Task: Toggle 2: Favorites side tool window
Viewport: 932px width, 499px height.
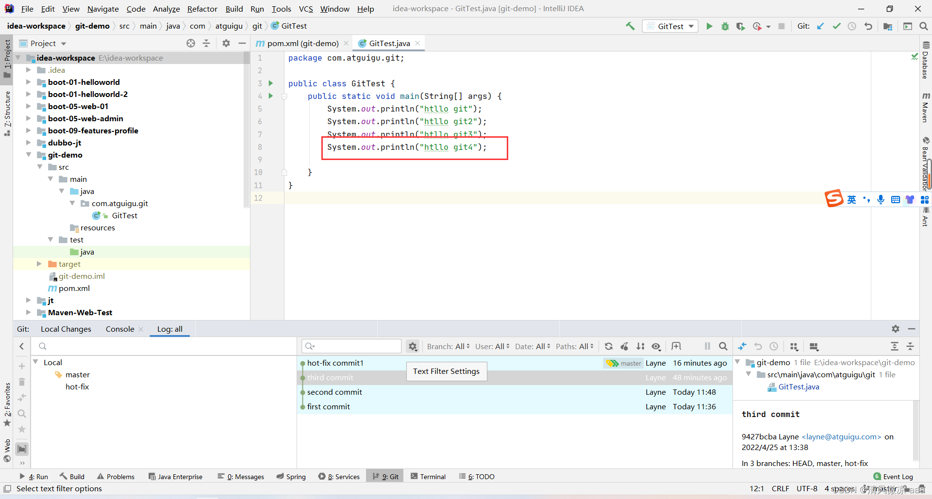Action: (7, 404)
